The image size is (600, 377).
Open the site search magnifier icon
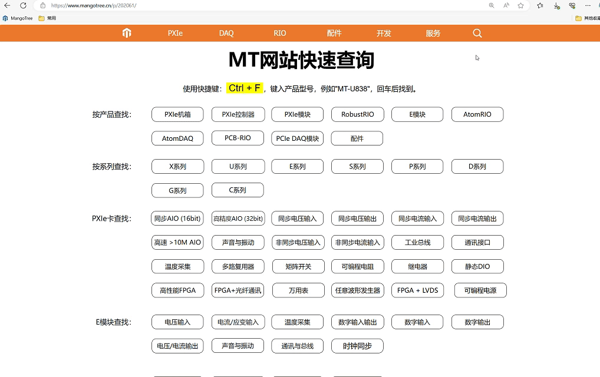pos(477,33)
